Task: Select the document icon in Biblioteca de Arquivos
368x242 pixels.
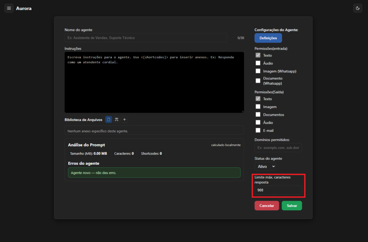Action: pyautogui.click(x=109, y=120)
